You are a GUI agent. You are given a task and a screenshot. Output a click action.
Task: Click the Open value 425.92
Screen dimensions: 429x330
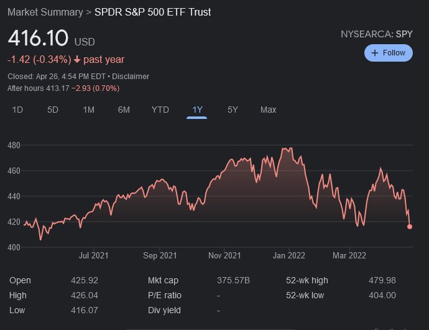click(x=85, y=280)
